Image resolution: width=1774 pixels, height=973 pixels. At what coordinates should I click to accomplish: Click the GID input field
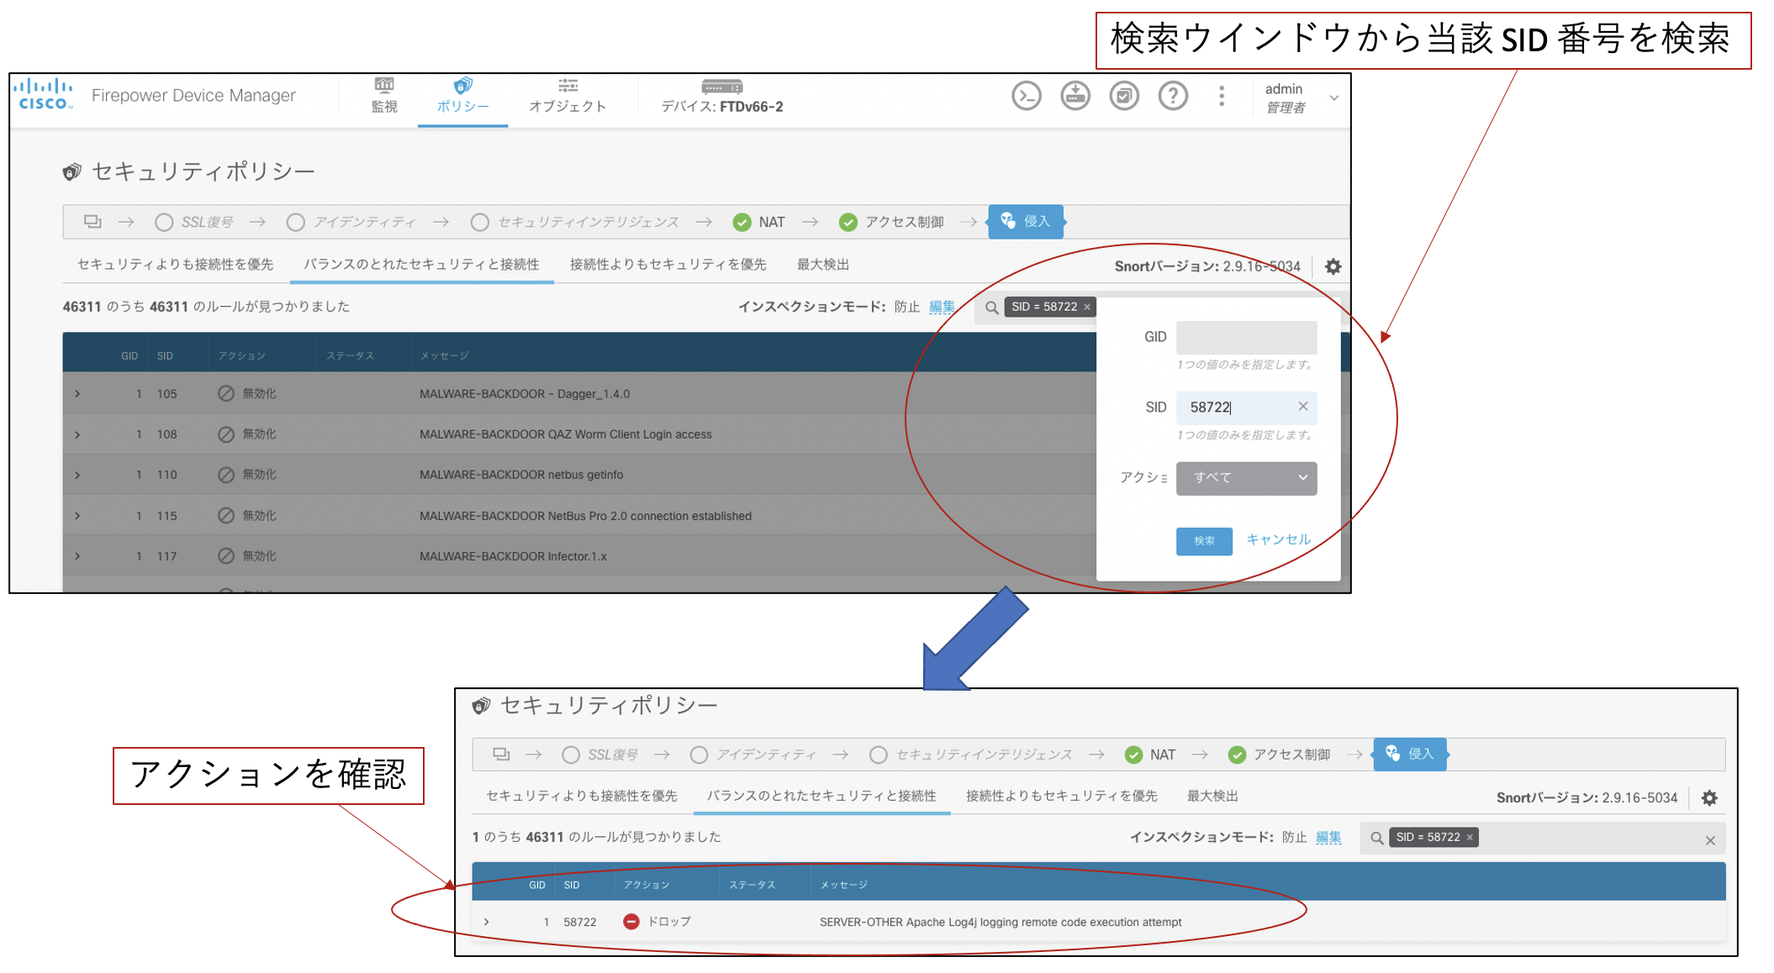pyautogui.click(x=1245, y=337)
